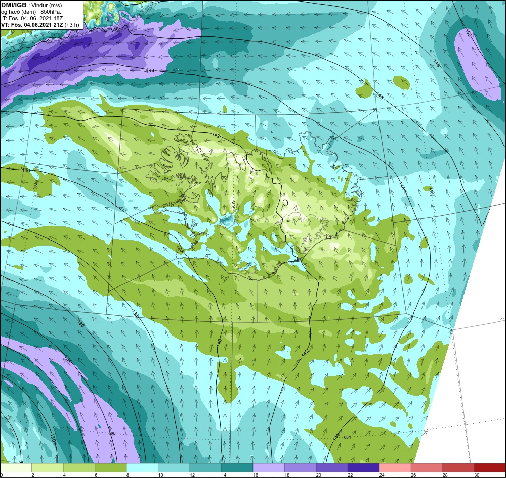
Task: Click the 134 contour label
Action: pyautogui.click(x=67, y=358)
